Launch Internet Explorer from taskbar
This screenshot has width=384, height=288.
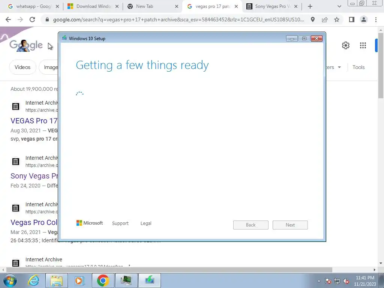coord(33,280)
